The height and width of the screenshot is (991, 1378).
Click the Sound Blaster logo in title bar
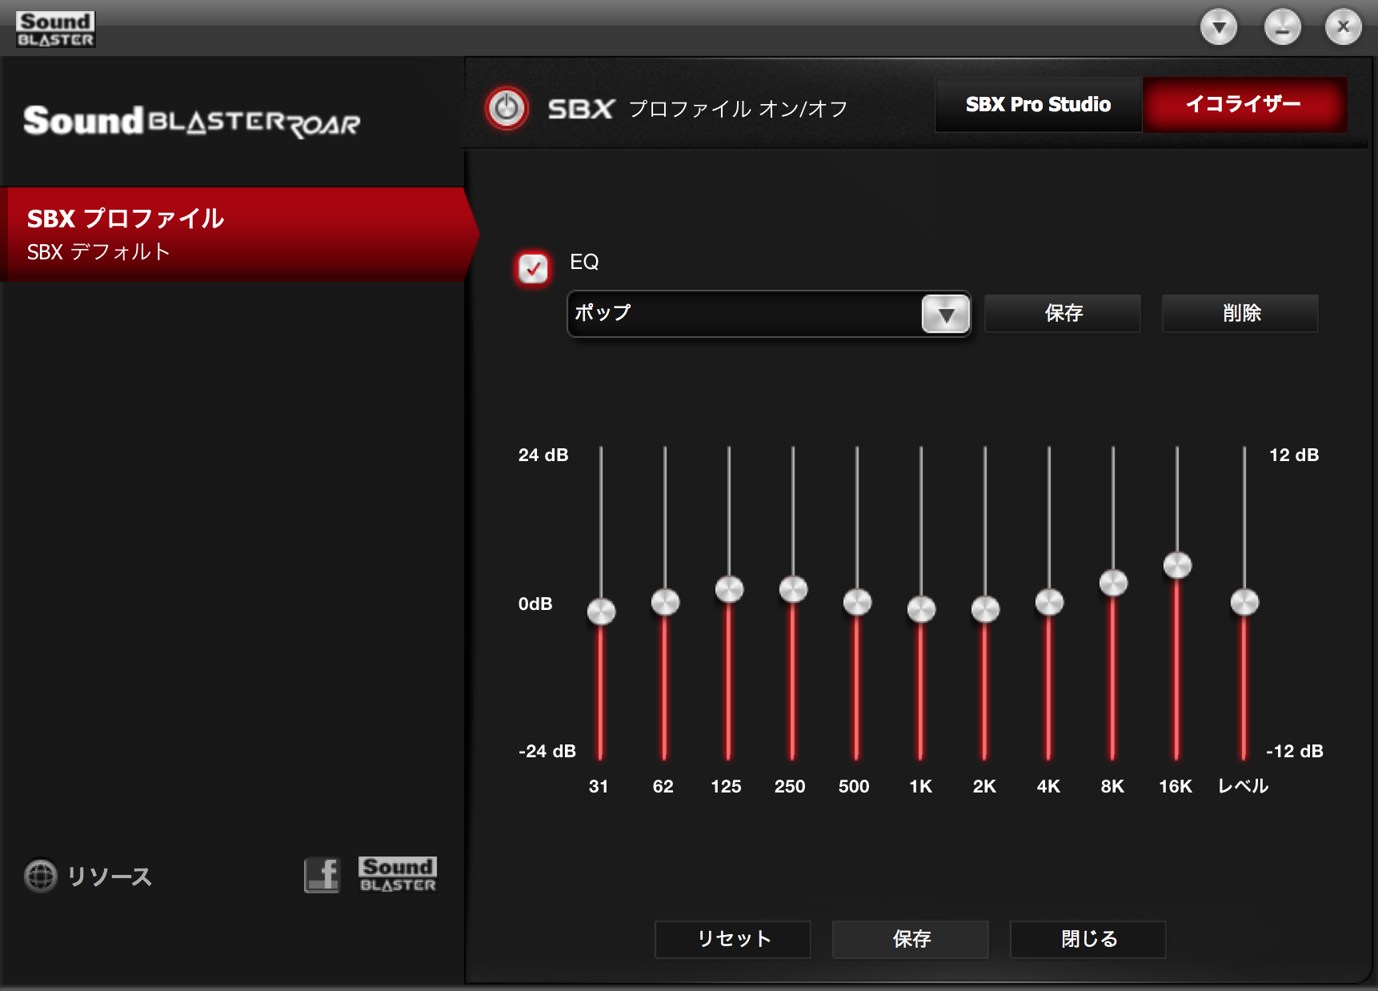point(55,30)
